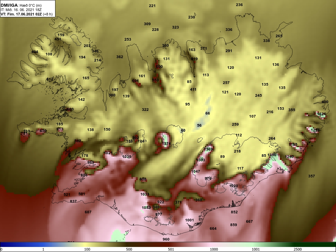Click the map value 1626

pyautogui.click(x=322, y=114)
